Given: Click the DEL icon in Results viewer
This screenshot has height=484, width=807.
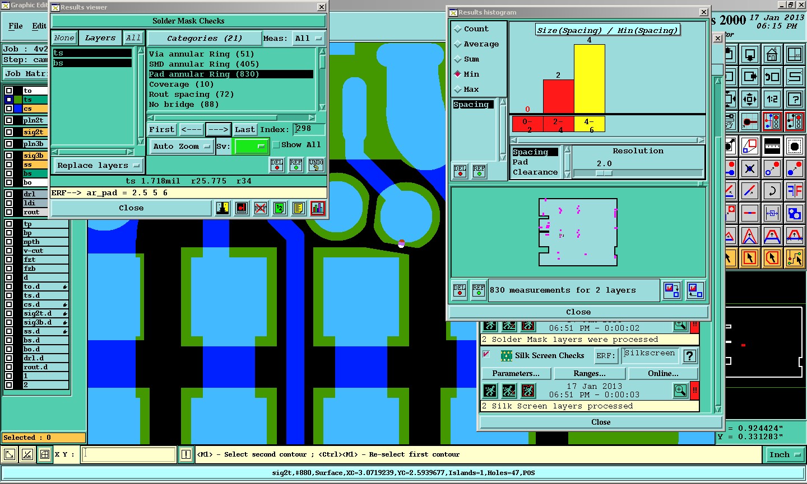Looking at the screenshot, I should [277, 165].
